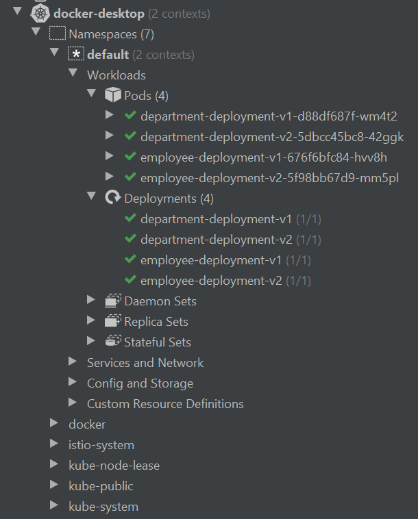Expand the employee-deployment-v1 pod details
Viewport: 418px width, 519px height.
click(110, 157)
